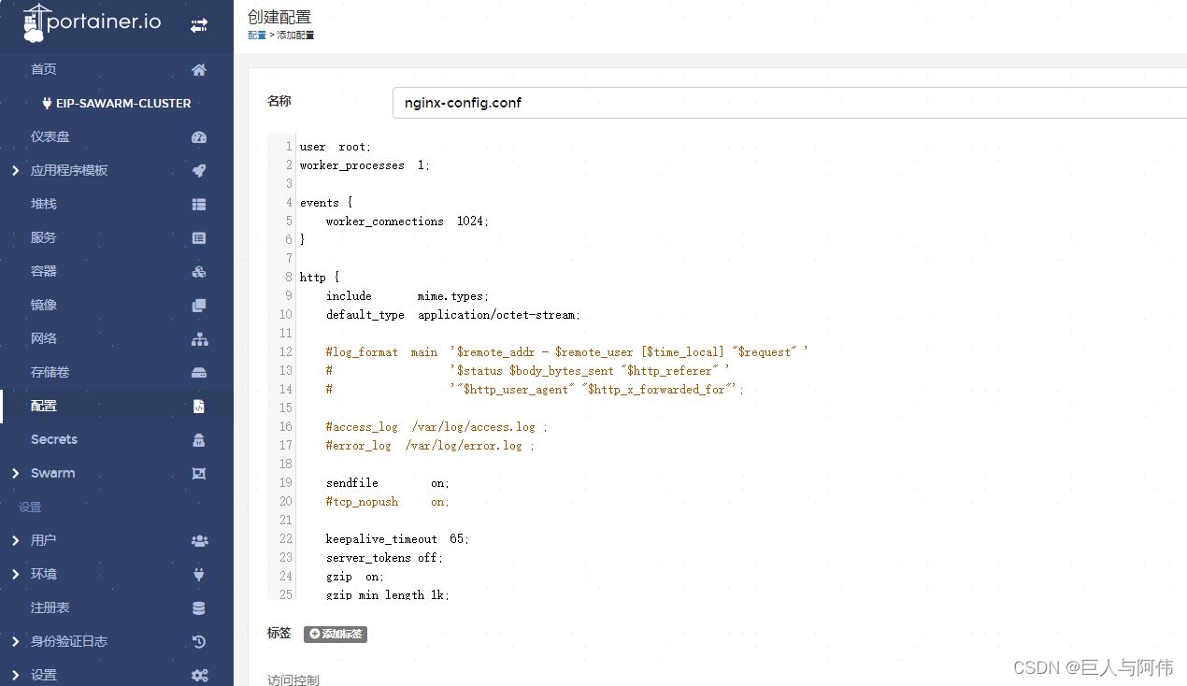The image size is (1187, 686).
Task: Open 注册表 in the sidebar
Action: [x=50, y=607]
